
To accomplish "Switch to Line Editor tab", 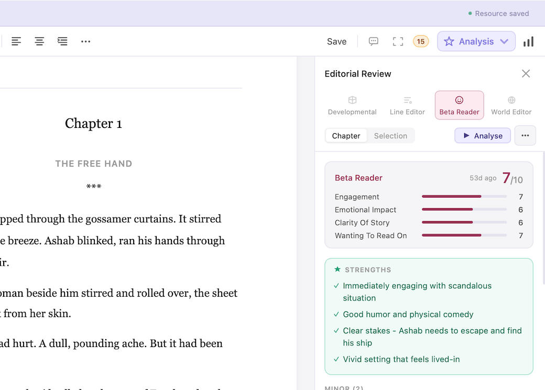I will (407, 105).
